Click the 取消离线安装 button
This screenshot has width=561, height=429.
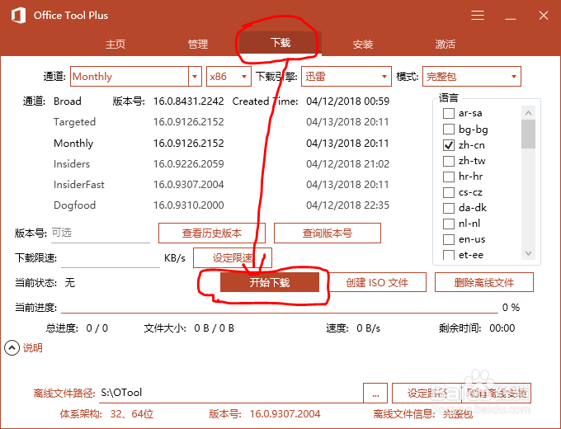(497, 394)
